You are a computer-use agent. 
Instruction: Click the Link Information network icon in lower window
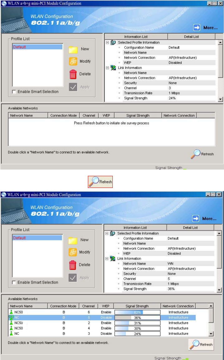click(x=113, y=258)
